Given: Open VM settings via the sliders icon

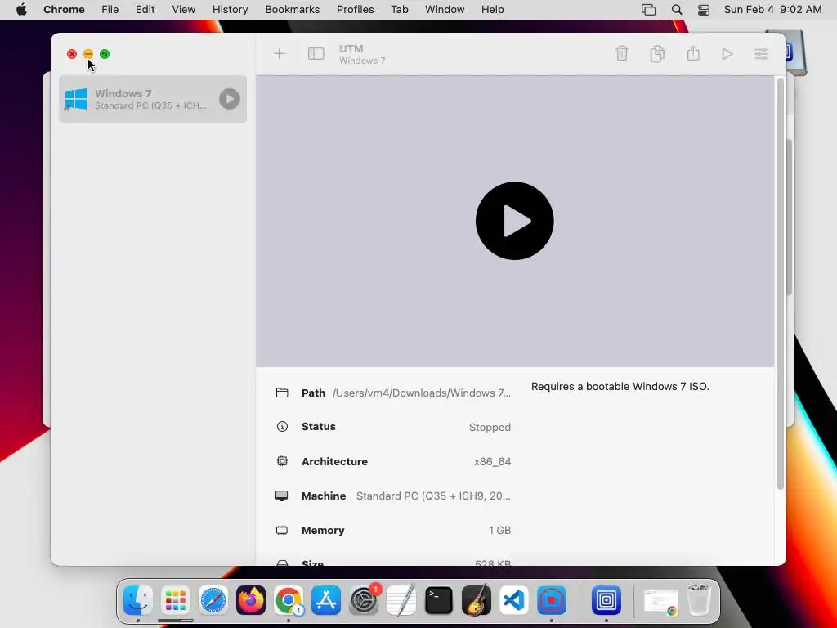Looking at the screenshot, I should pos(761,54).
